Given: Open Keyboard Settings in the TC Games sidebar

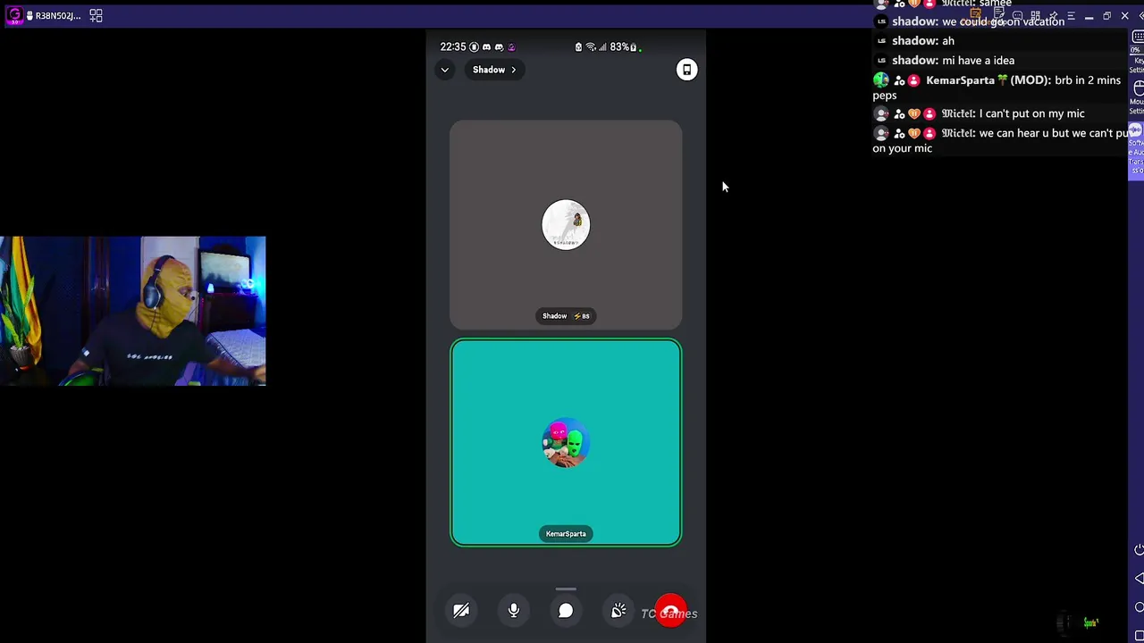Looking at the screenshot, I should click(1138, 52).
